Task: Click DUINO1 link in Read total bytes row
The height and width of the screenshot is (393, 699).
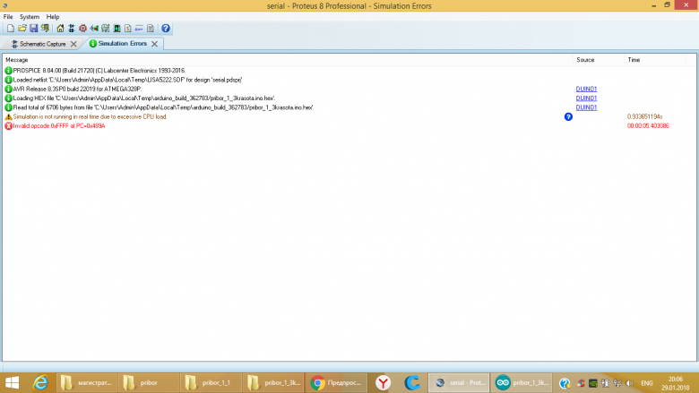Action: pos(586,107)
